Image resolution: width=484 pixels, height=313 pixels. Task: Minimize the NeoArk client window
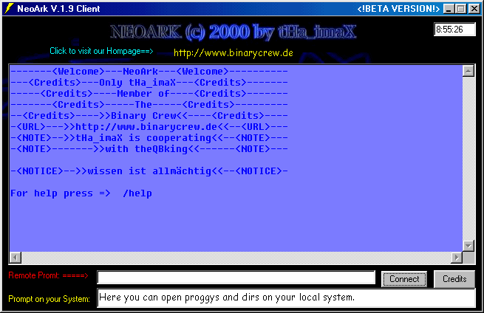coord(449,9)
